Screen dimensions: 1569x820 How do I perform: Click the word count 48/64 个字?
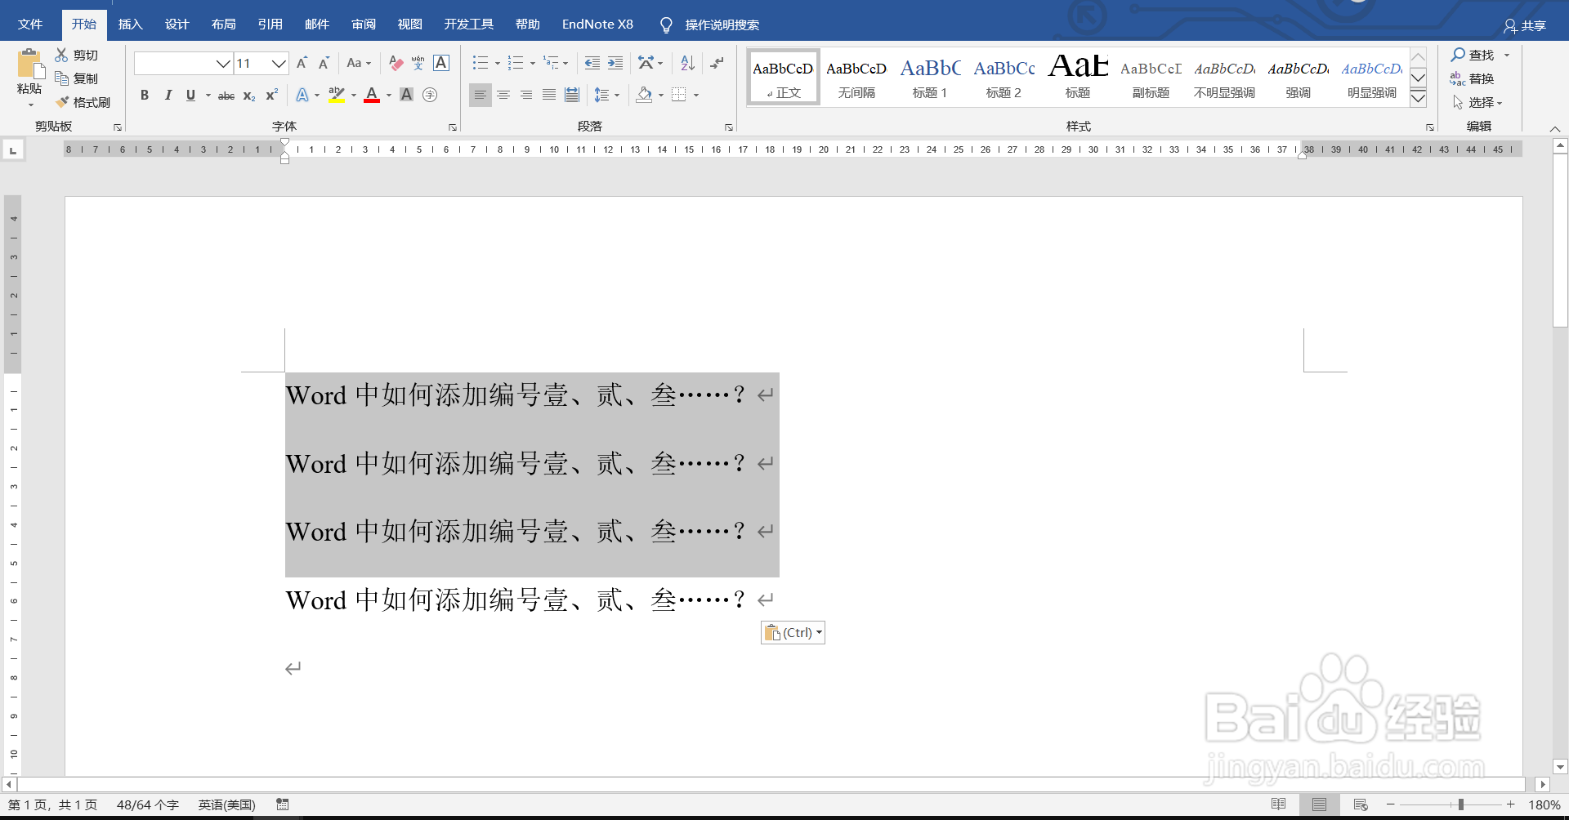click(x=147, y=804)
